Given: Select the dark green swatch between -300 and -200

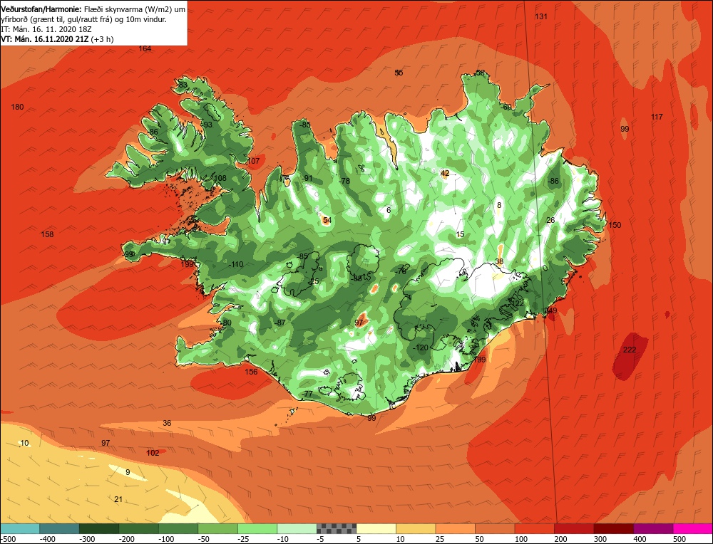Looking at the screenshot, I should (99, 528).
